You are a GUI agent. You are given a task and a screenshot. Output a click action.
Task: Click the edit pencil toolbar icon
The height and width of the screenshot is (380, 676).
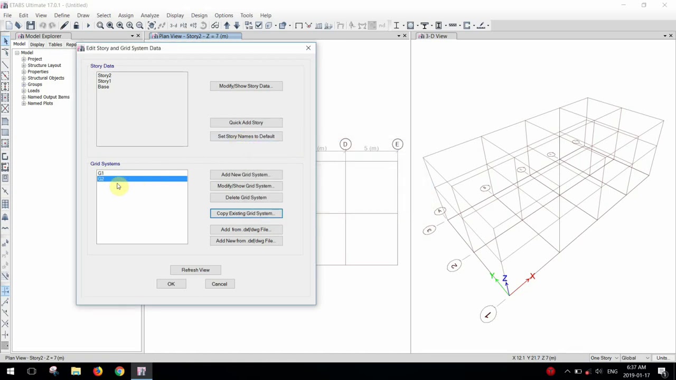pos(64,25)
